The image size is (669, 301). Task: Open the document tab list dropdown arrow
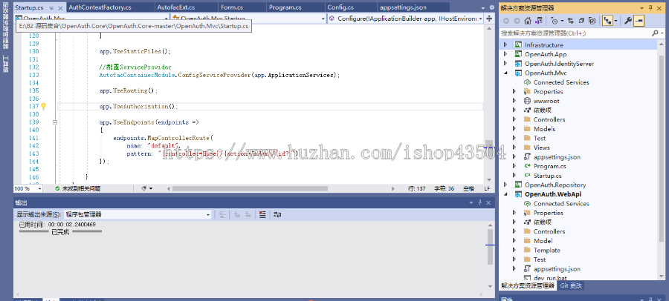[483, 7]
